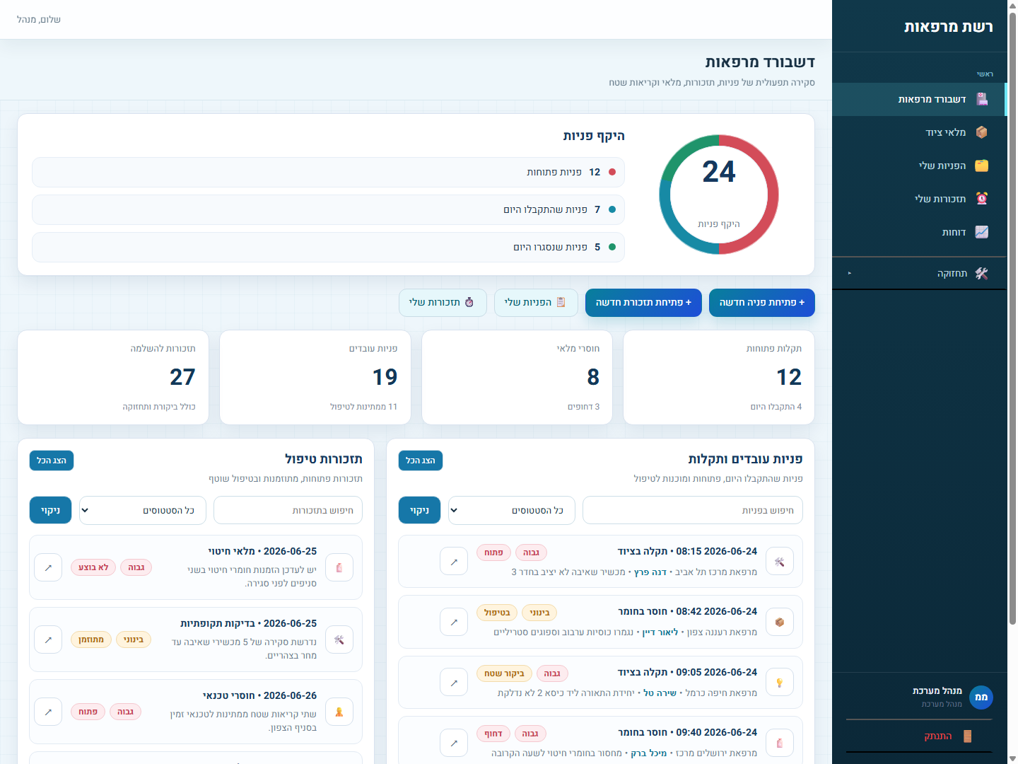Click the בטיפול badge on the 08:42 ticket
1018x764 pixels.
coord(497,613)
